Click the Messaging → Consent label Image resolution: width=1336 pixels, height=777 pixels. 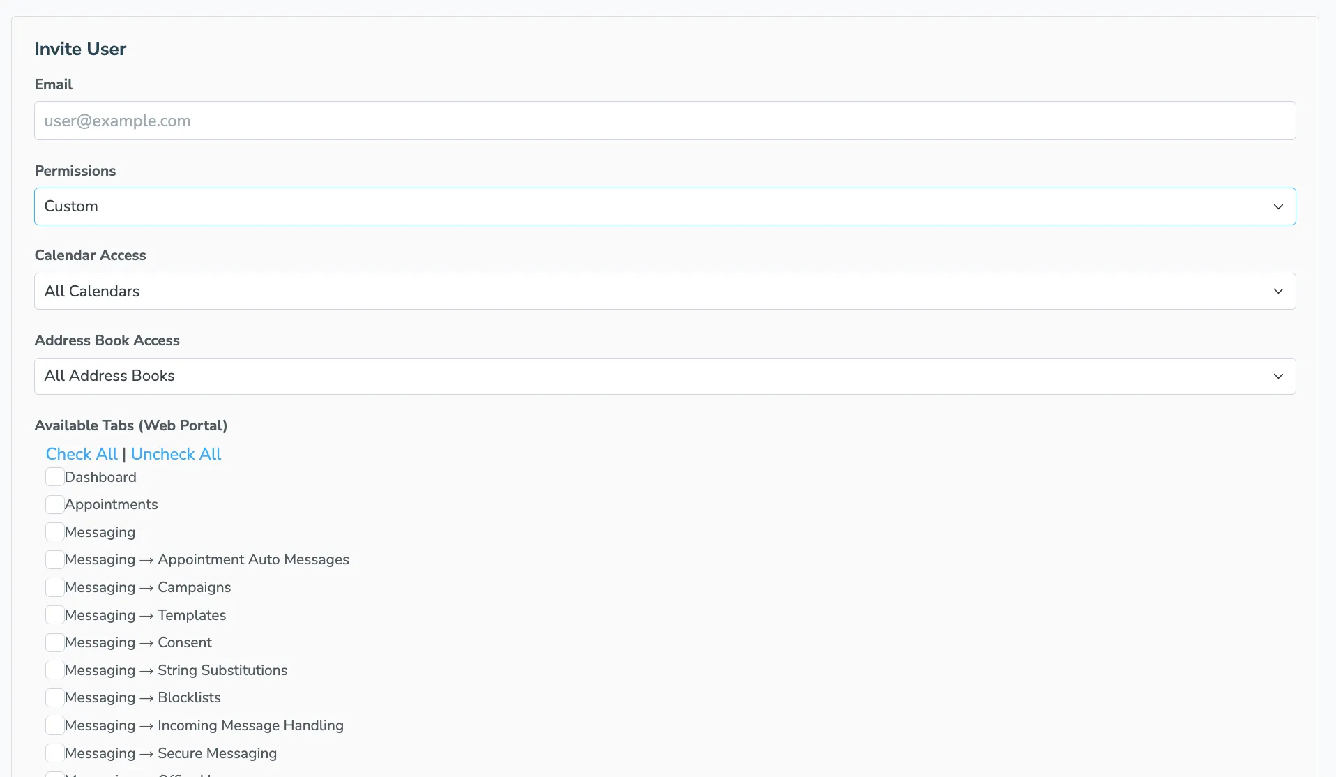click(138, 642)
